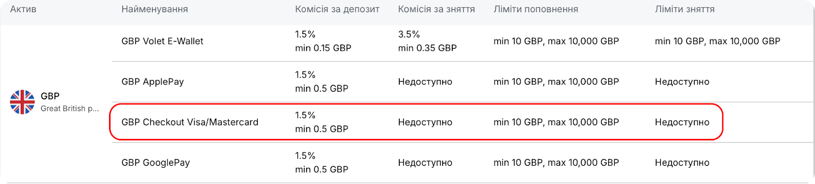Click deposit limits cell for Checkout Visa/Mastercard
The image size is (815, 184).
[556, 122]
